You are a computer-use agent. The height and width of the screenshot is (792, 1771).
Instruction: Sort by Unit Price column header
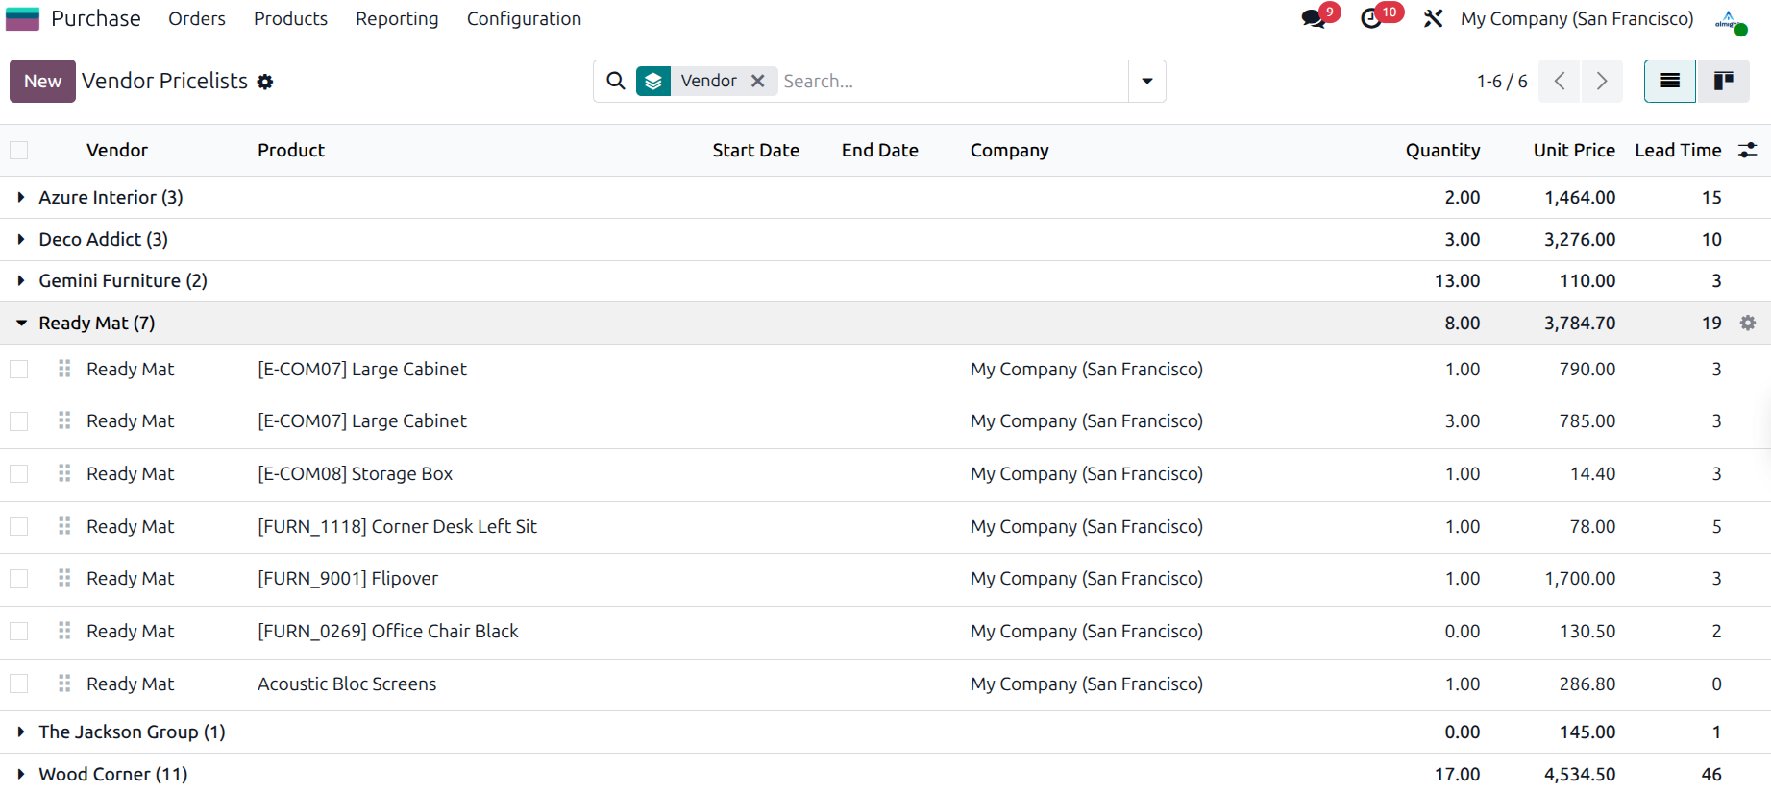[x=1574, y=150]
